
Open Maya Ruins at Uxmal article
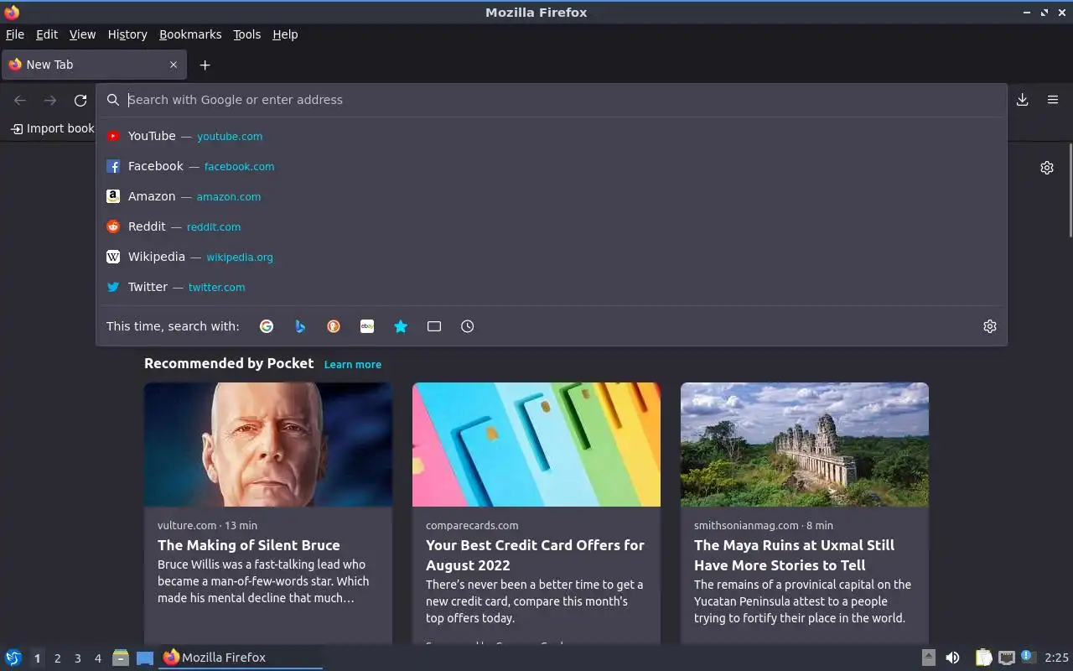pyautogui.click(x=794, y=555)
